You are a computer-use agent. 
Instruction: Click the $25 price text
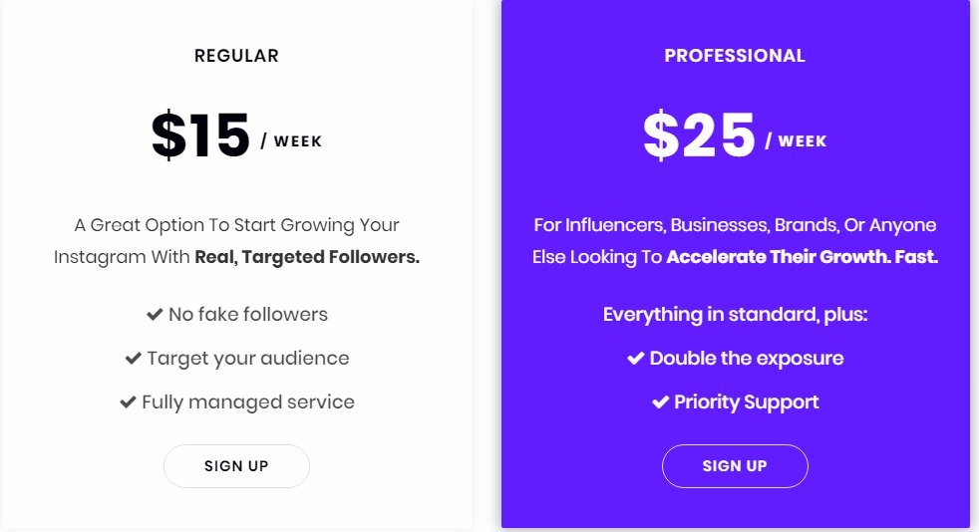coord(699,135)
